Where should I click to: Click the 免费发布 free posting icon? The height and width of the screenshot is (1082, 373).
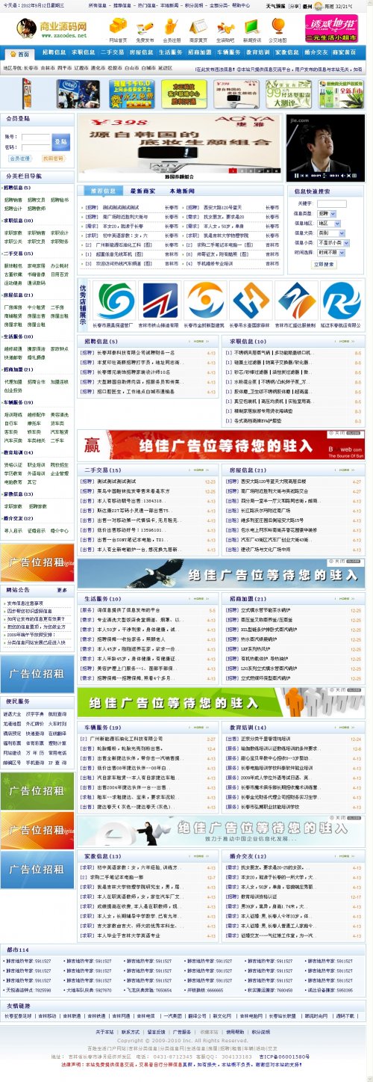[145, 29]
